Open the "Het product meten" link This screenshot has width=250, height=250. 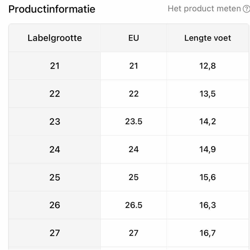coord(204,9)
